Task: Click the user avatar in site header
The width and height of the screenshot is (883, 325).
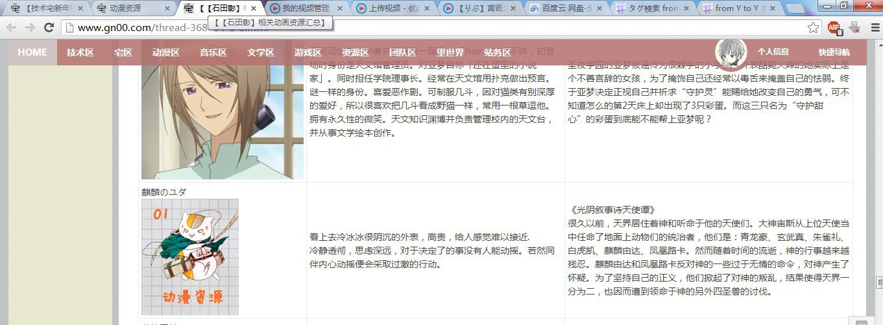Action: (x=731, y=52)
